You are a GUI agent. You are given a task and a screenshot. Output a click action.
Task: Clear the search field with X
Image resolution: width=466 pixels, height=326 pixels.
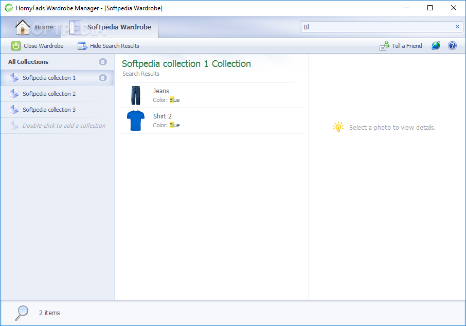pos(457,27)
